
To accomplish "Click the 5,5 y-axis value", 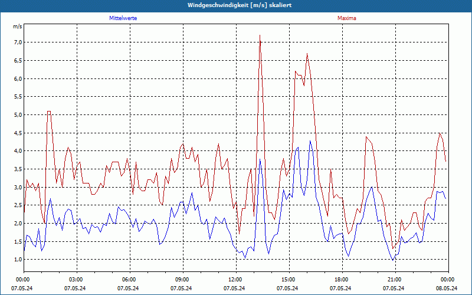I will click(18, 97).
